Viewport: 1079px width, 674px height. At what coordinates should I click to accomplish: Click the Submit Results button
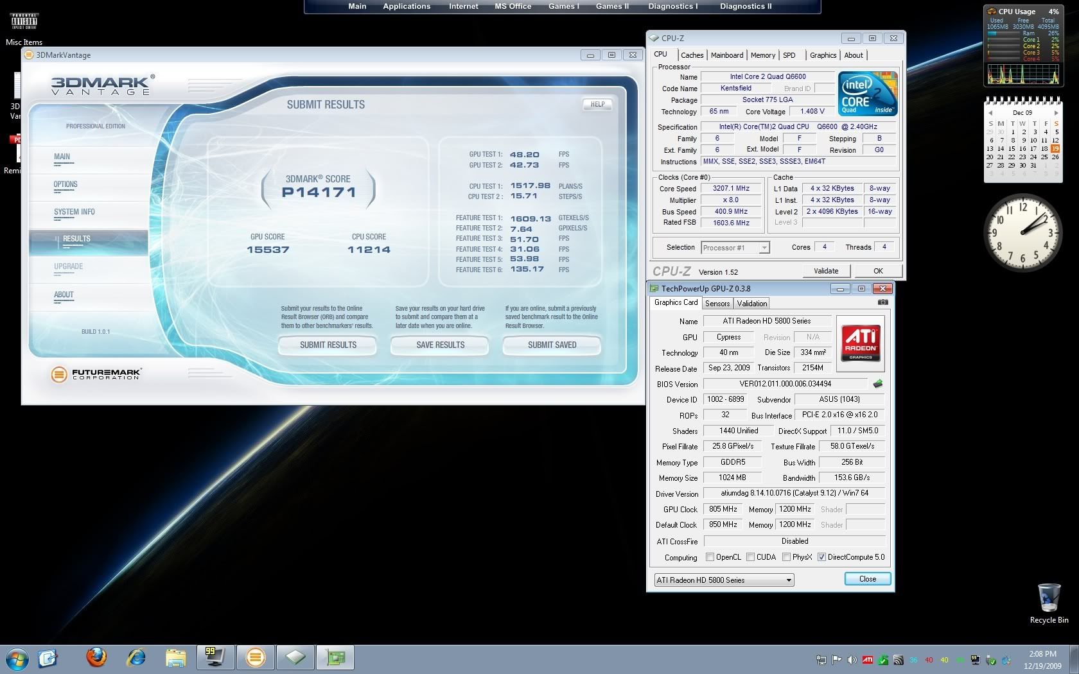coord(328,345)
